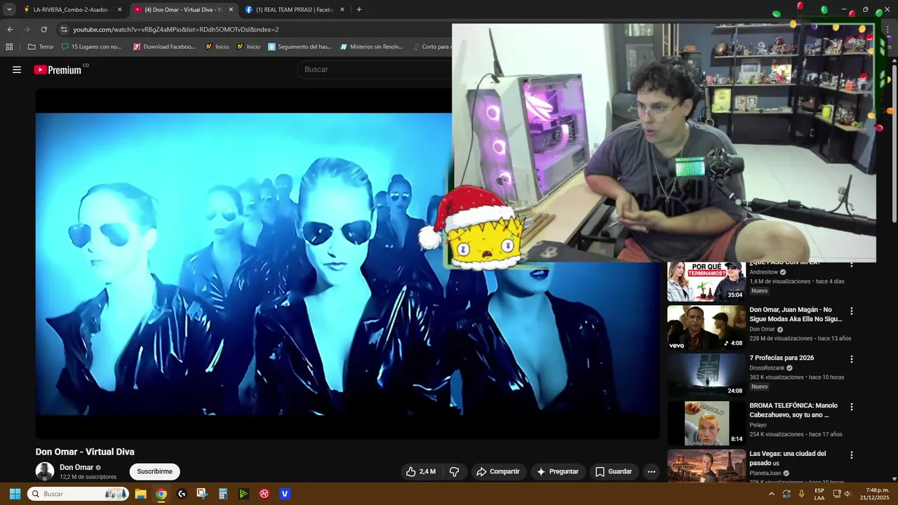
Task: Close the LA-RIVIERA tab
Action: 119,10
